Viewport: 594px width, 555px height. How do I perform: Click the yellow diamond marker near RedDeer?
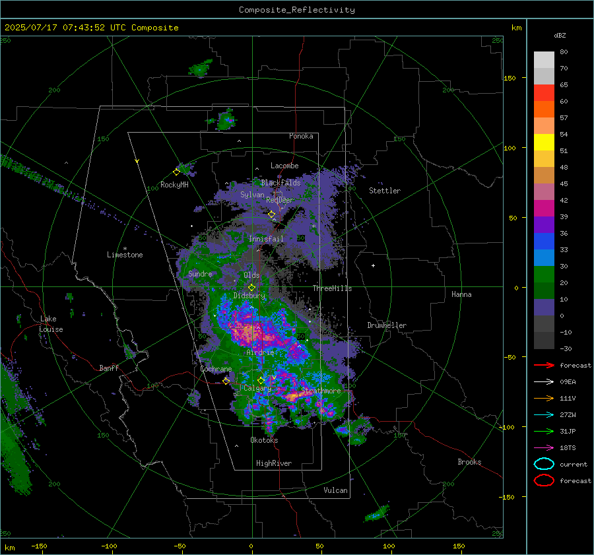(271, 214)
